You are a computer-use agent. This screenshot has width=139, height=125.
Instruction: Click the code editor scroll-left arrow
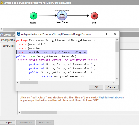[x=18, y=82]
